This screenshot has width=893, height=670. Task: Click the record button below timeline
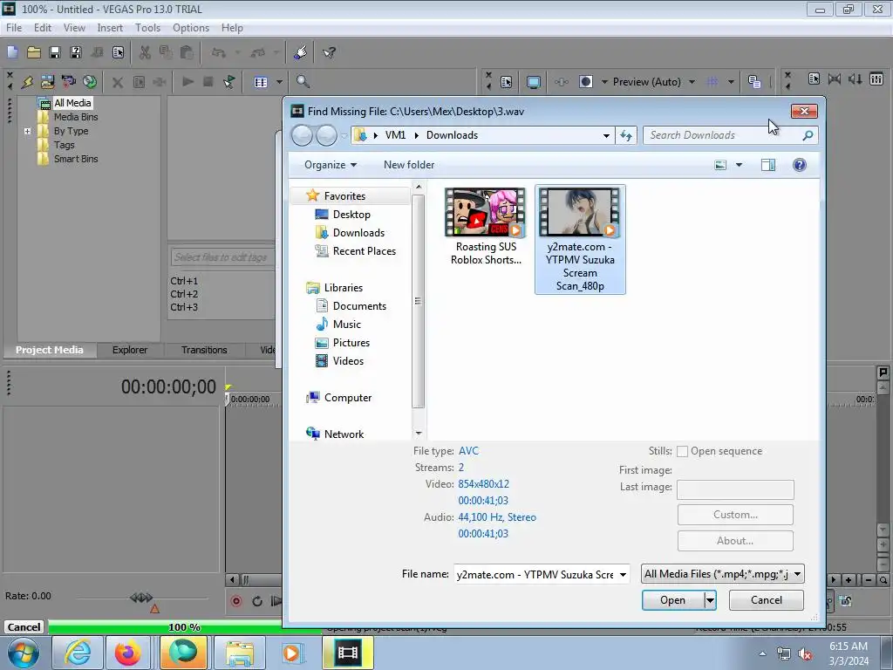click(236, 601)
